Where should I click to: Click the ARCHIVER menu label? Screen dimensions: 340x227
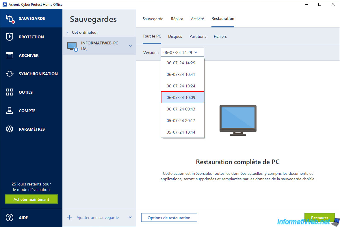(29, 55)
